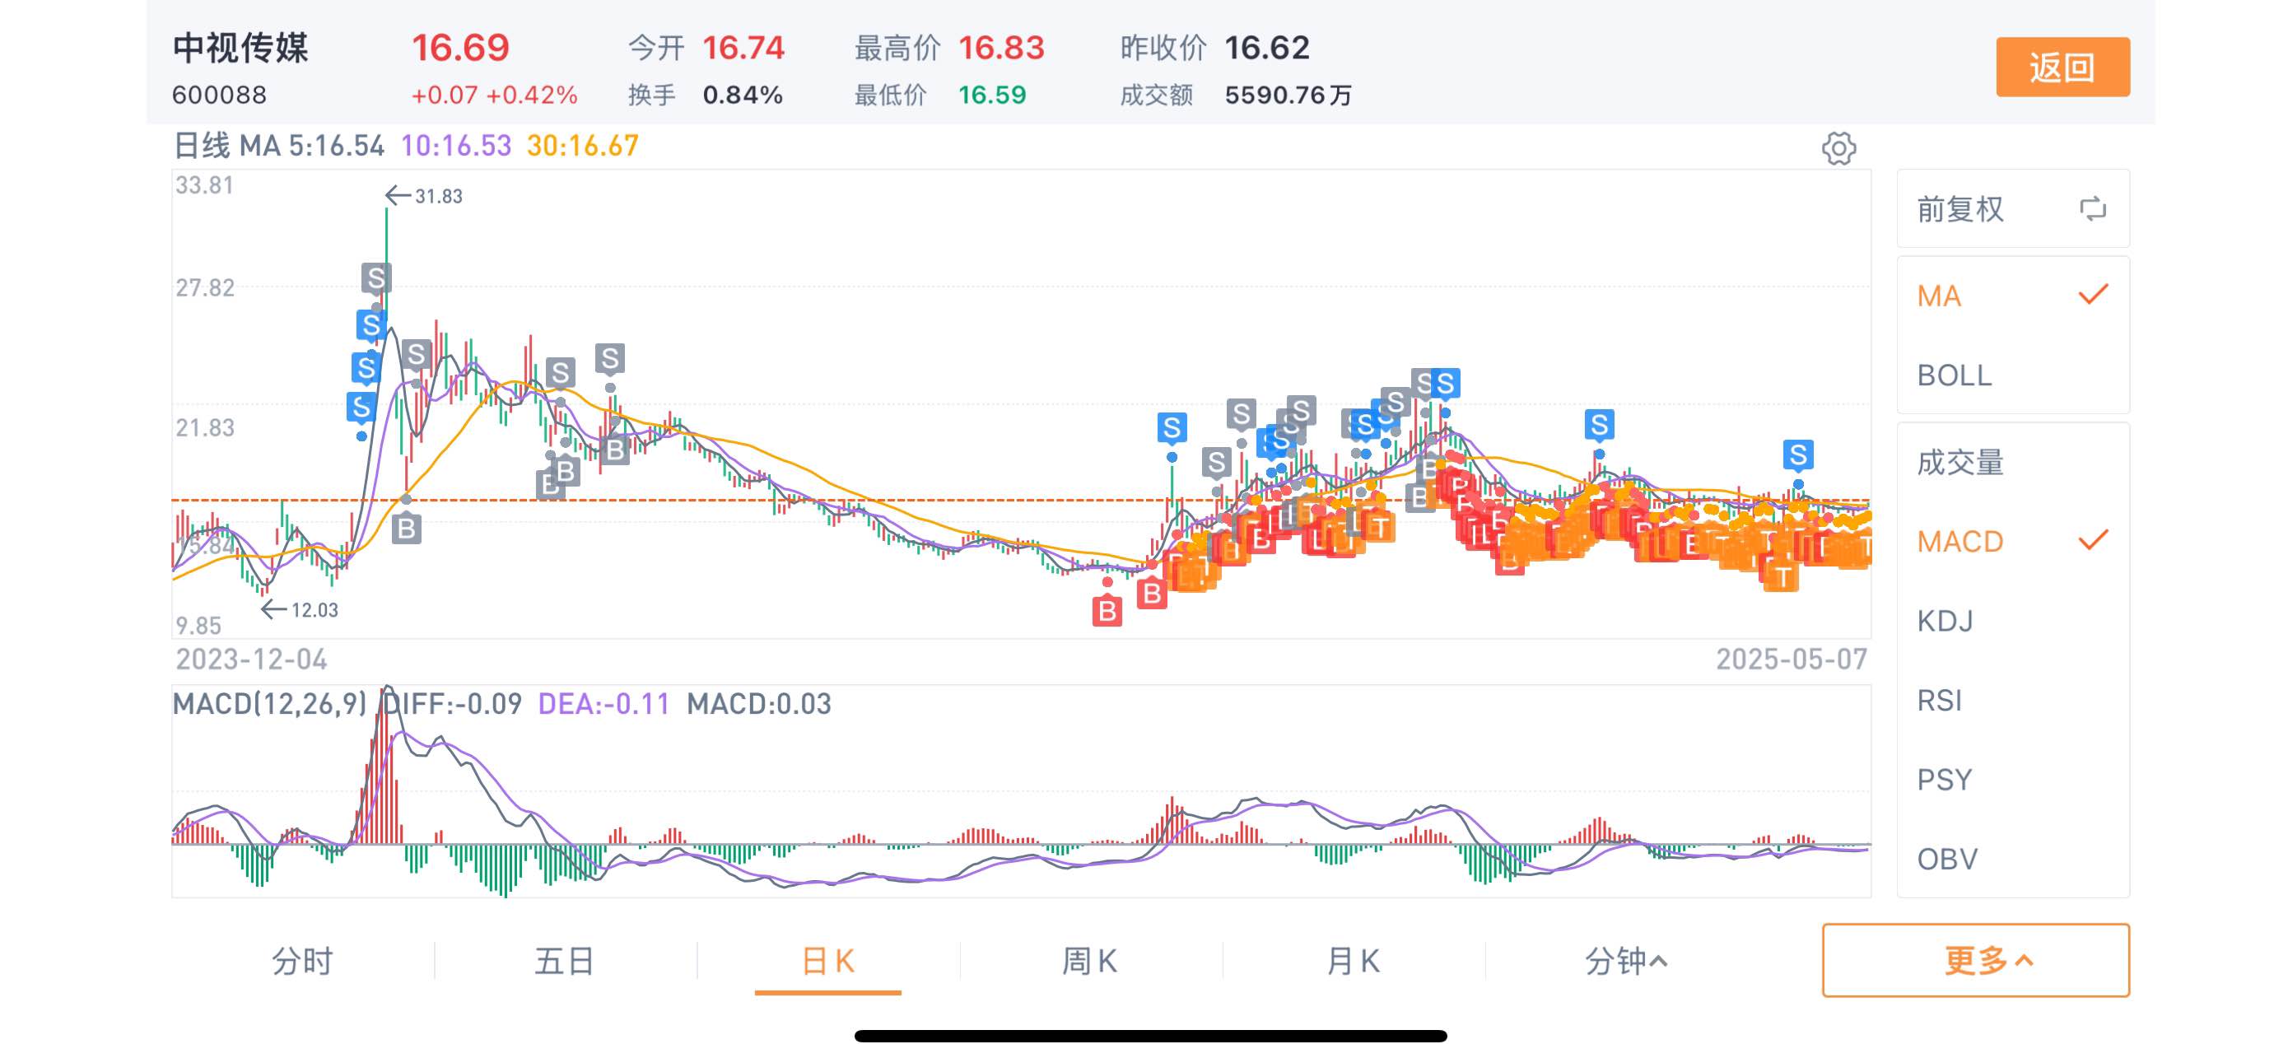Select the OBV indicator
This screenshot has height=1044, width=2274.
pyautogui.click(x=2013, y=859)
